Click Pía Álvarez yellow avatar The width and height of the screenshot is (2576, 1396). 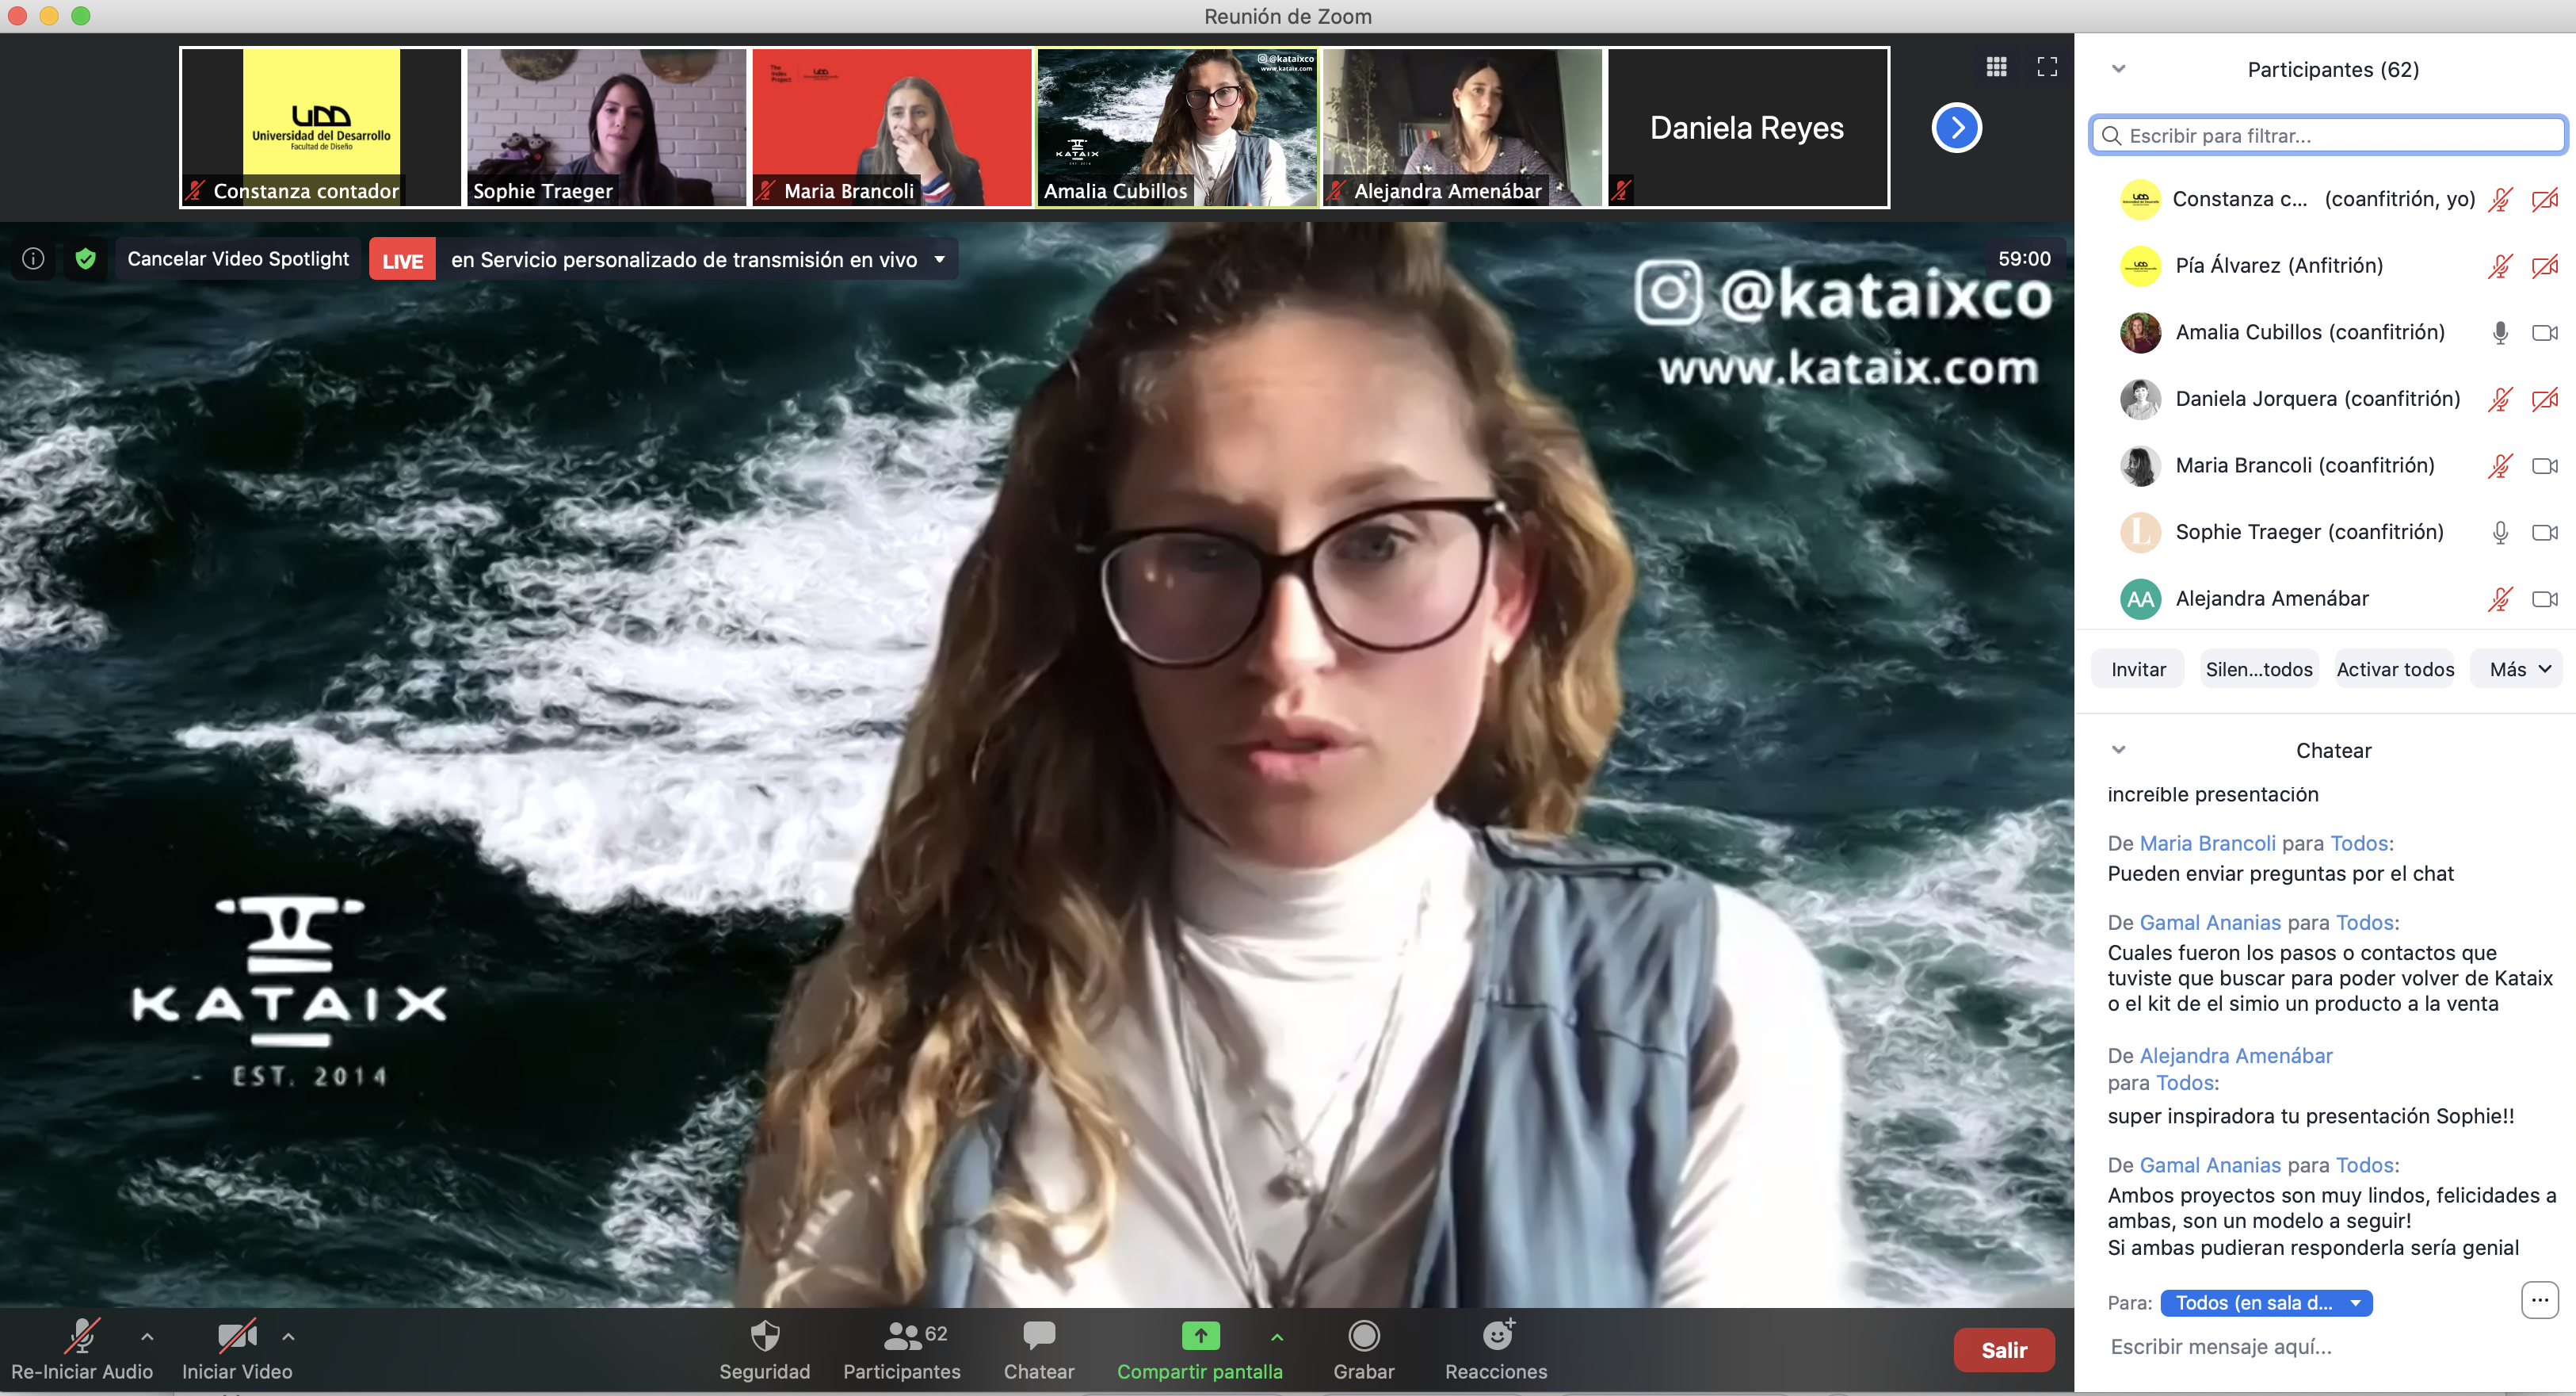tap(2140, 266)
